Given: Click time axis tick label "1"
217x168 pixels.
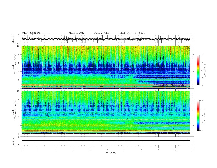Looking at the screenshot, I should (x=39, y=150).
